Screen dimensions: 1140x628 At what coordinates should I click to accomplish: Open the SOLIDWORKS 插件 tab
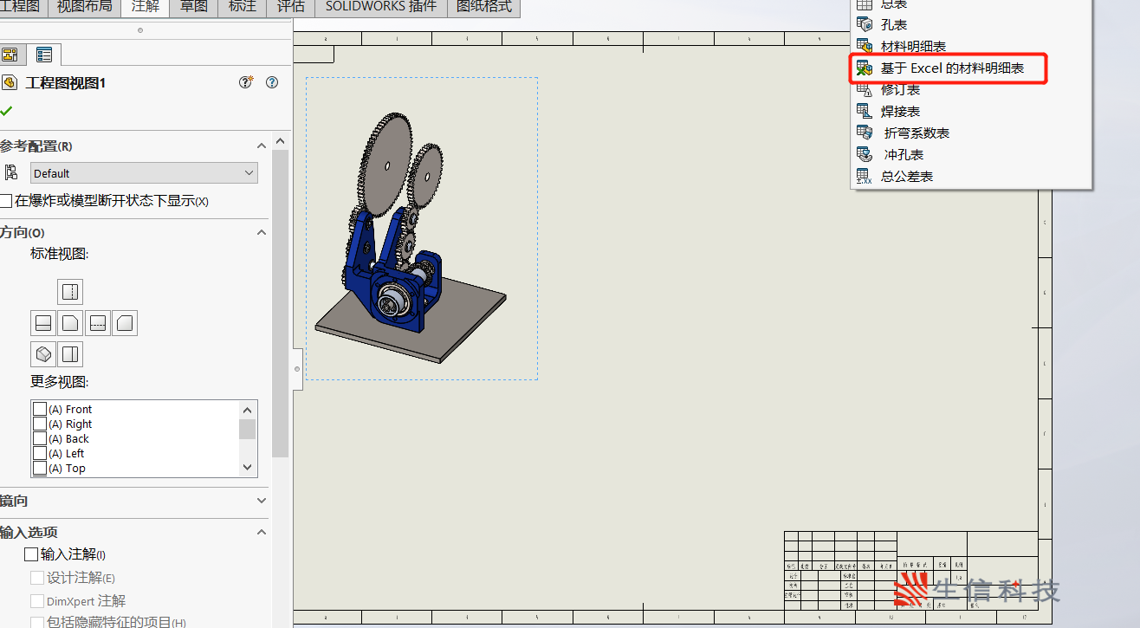pyautogui.click(x=380, y=7)
